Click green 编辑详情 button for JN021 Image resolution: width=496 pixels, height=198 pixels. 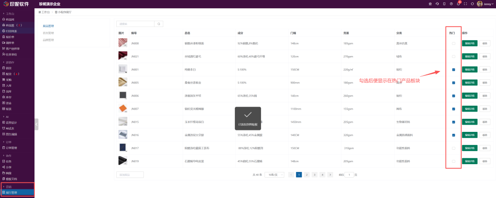click(470, 57)
